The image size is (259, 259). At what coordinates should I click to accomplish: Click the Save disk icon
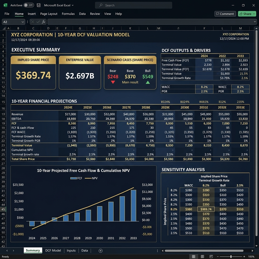pos(39,5)
